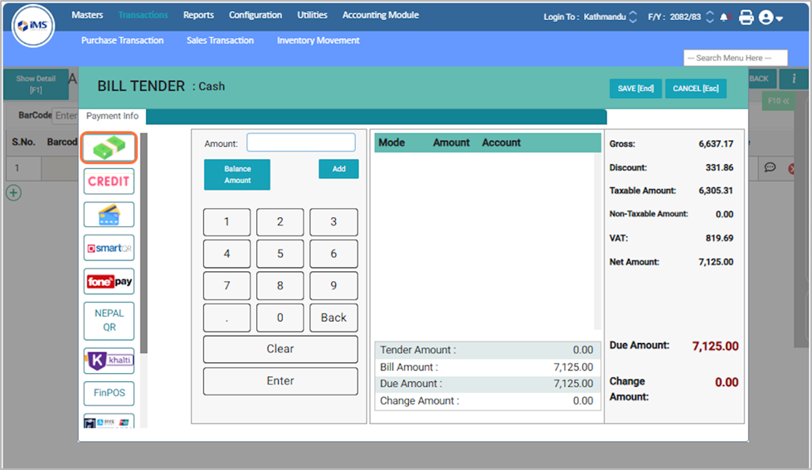Image resolution: width=812 pixels, height=470 pixels.
Task: Select the card payment icon
Action: [109, 214]
